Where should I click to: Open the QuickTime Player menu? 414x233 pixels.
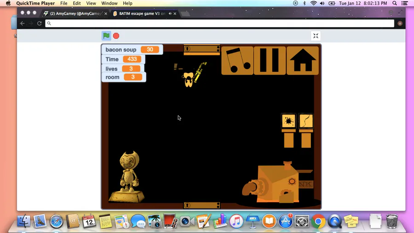35,3
